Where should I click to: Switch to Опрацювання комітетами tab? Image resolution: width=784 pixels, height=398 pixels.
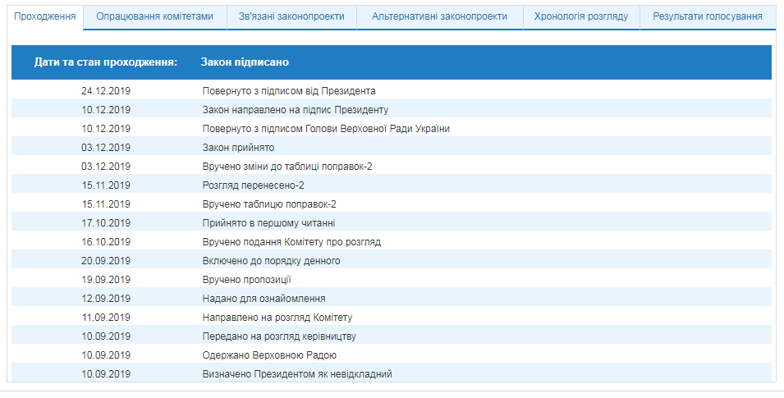pyautogui.click(x=154, y=16)
